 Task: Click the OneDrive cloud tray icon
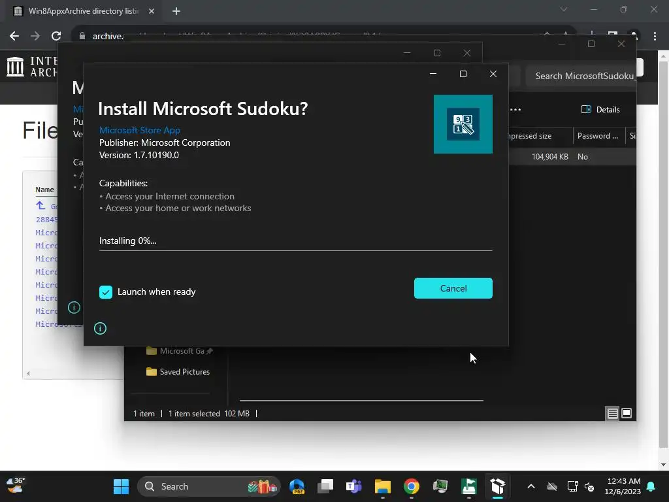(x=552, y=486)
